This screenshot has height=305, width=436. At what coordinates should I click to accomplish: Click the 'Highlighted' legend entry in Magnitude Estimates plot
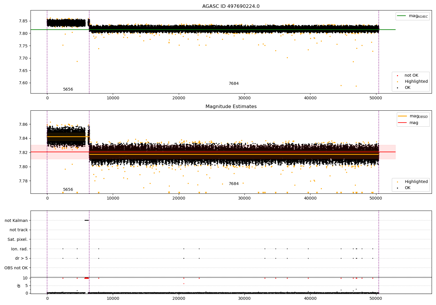[416, 182]
